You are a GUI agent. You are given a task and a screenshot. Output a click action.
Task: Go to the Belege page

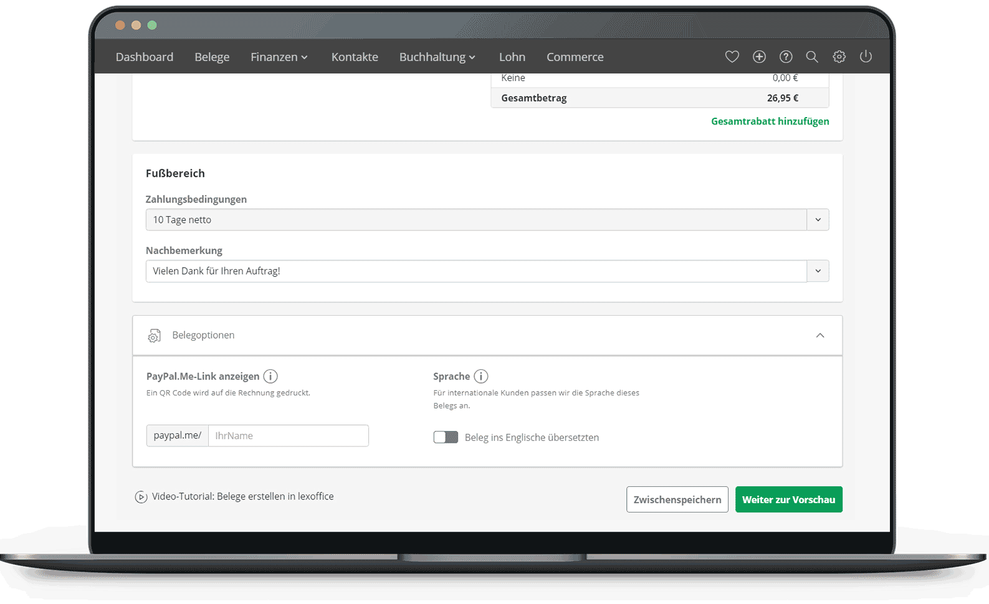coord(212,57)
